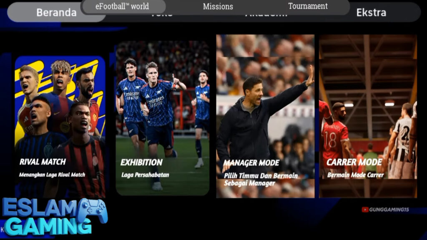
Task: Click the 'Menangkan Laga Rival Match' subtitle
Action: coord(52,175)
